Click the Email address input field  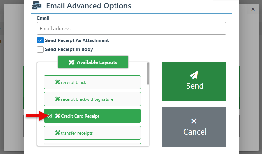tap(131, 28)
